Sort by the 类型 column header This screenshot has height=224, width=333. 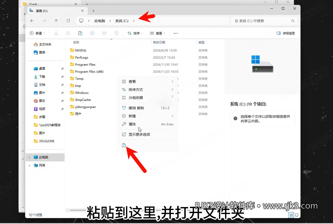(201, 42)
